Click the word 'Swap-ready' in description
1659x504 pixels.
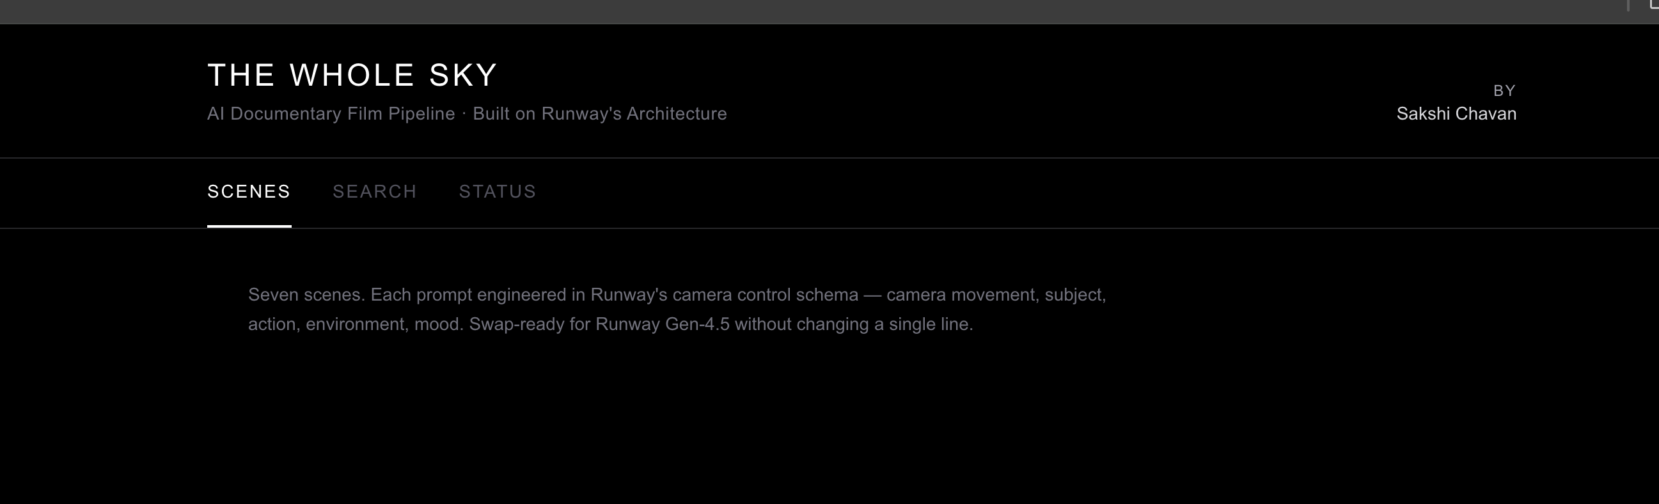click(x=517, y=324)
